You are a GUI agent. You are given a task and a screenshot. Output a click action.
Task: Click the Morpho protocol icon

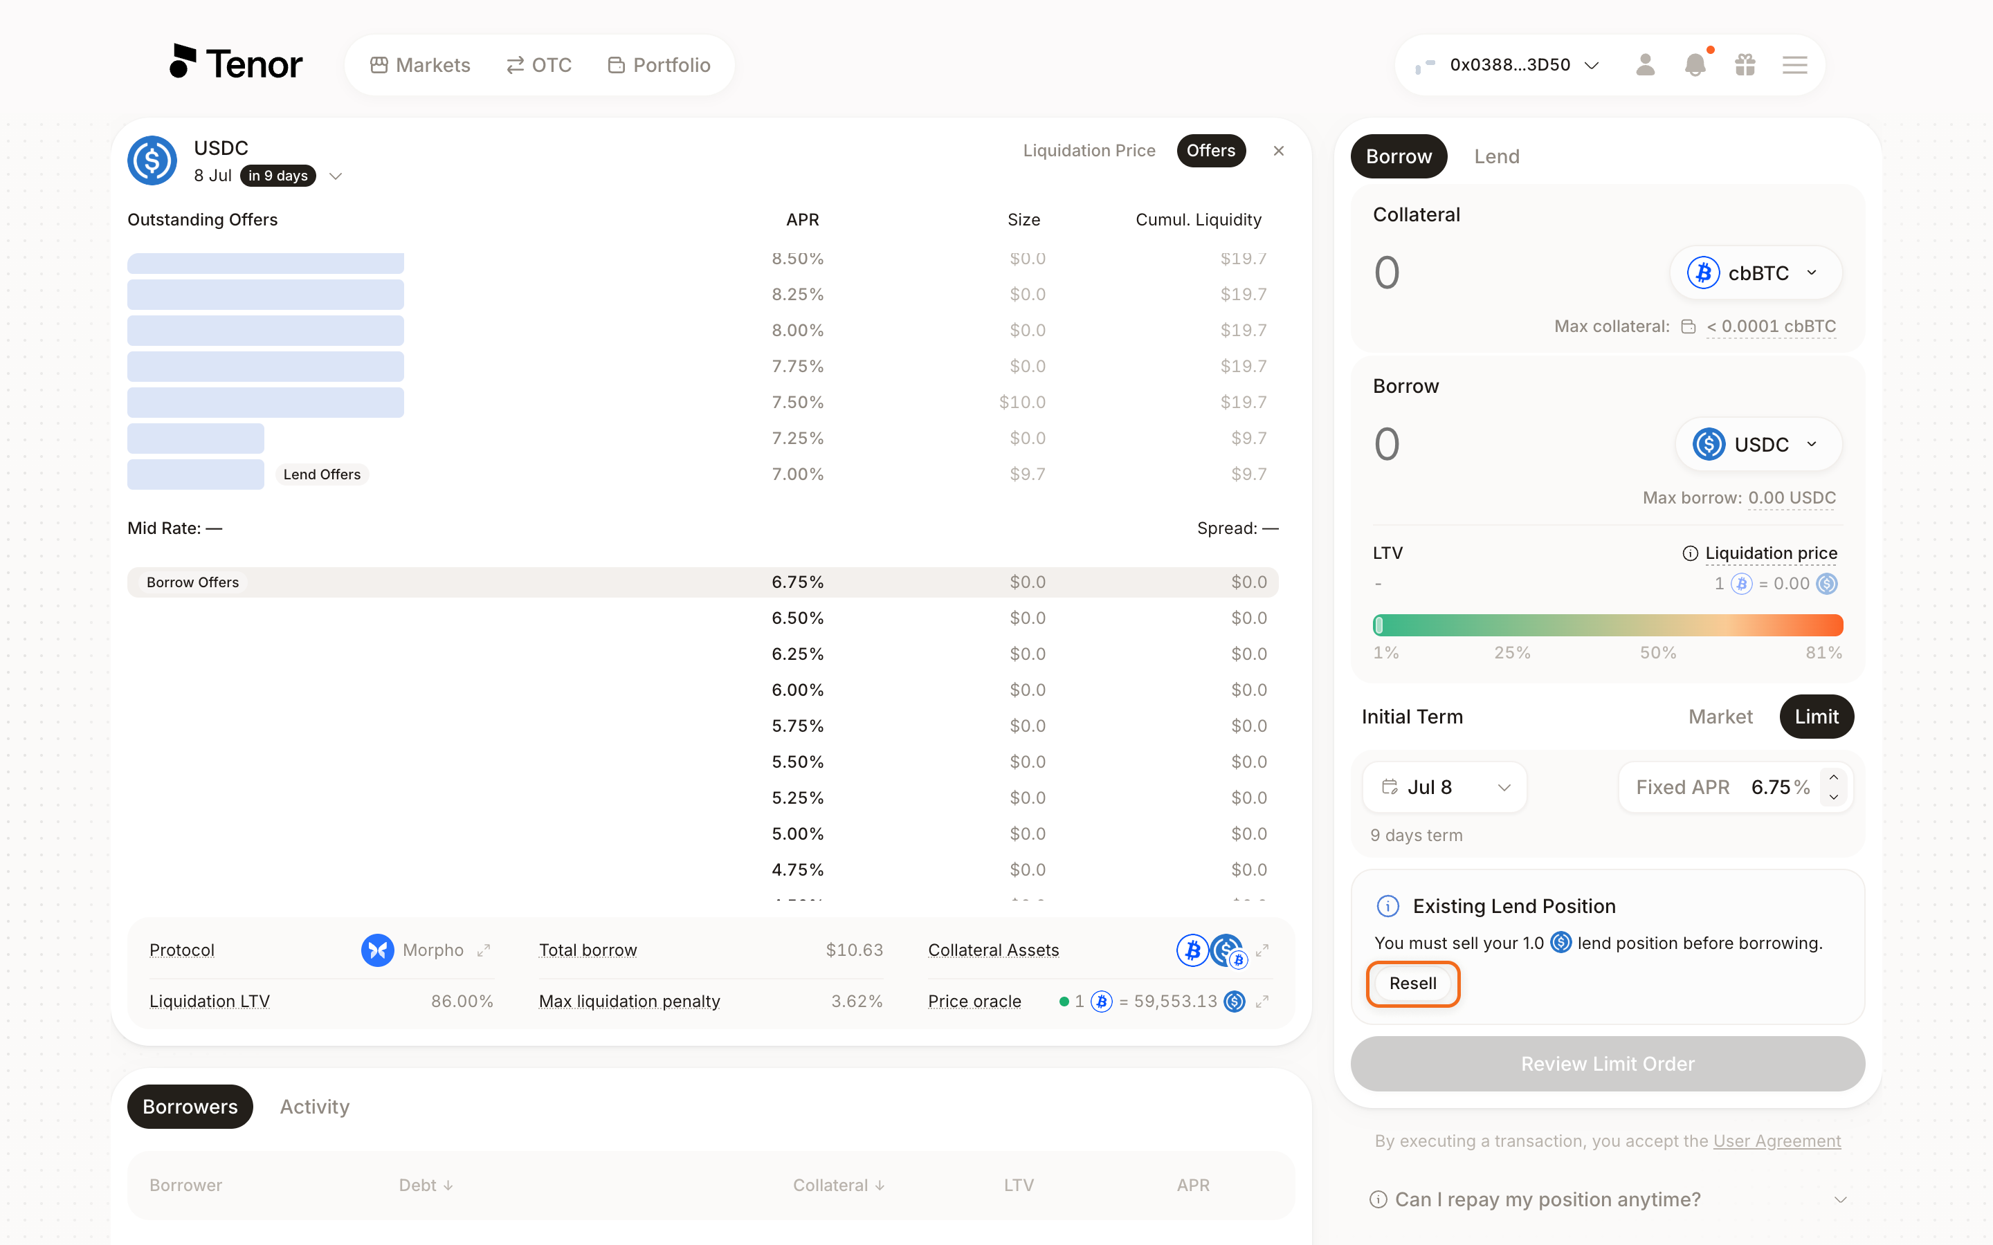tap(377, 950)
